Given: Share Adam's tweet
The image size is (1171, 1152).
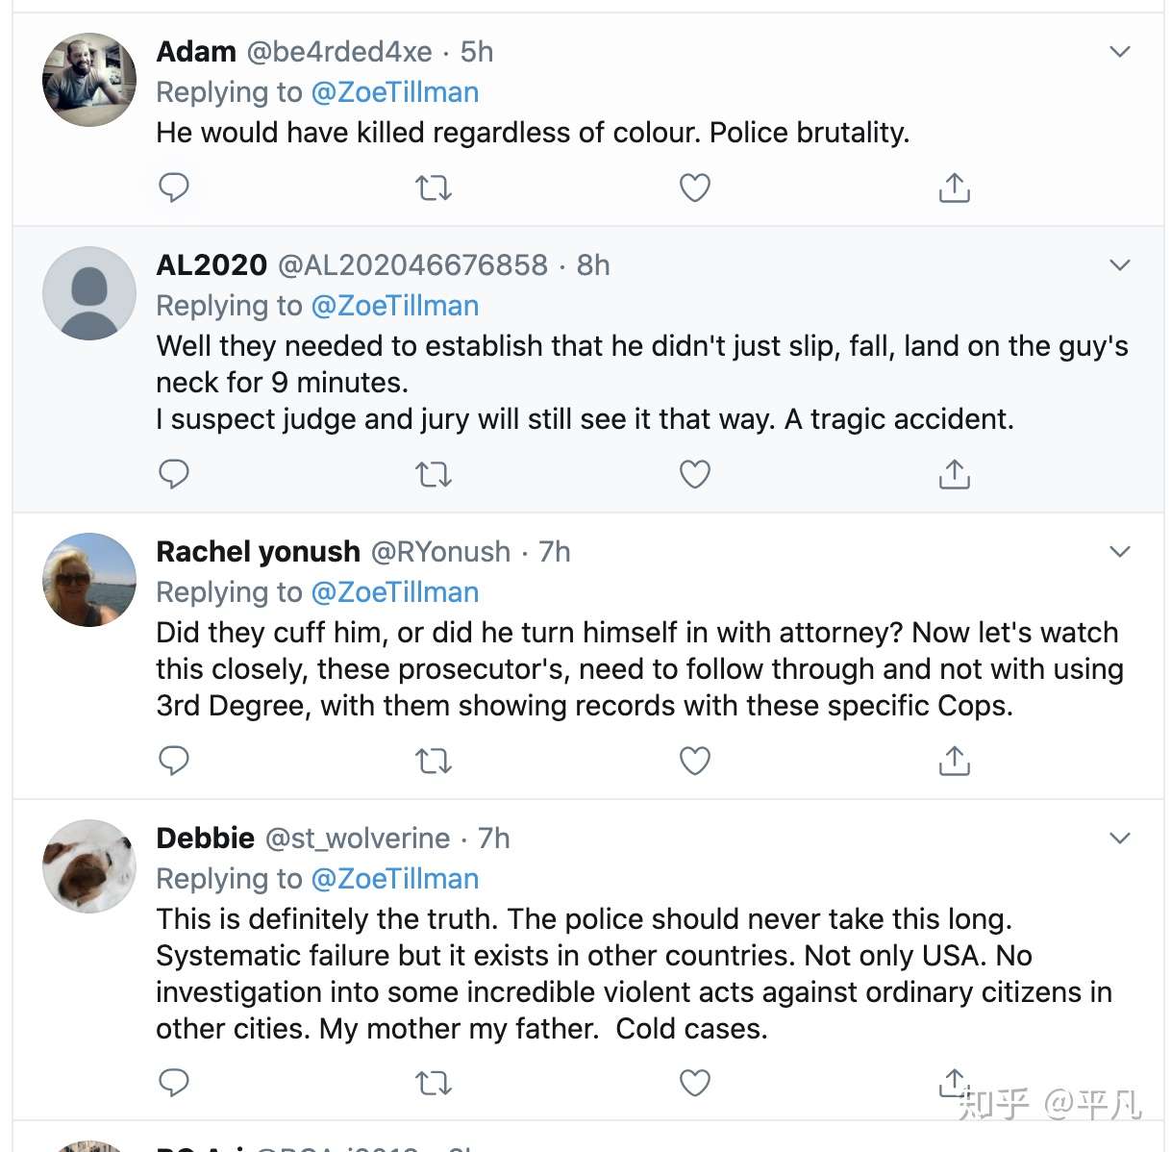Looking at the screenshot, I should pyautogui.click(x=954, y=187).
